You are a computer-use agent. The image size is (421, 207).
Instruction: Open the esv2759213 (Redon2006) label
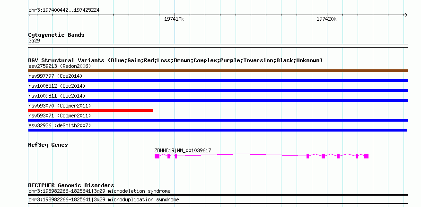(x=60, y=66)
